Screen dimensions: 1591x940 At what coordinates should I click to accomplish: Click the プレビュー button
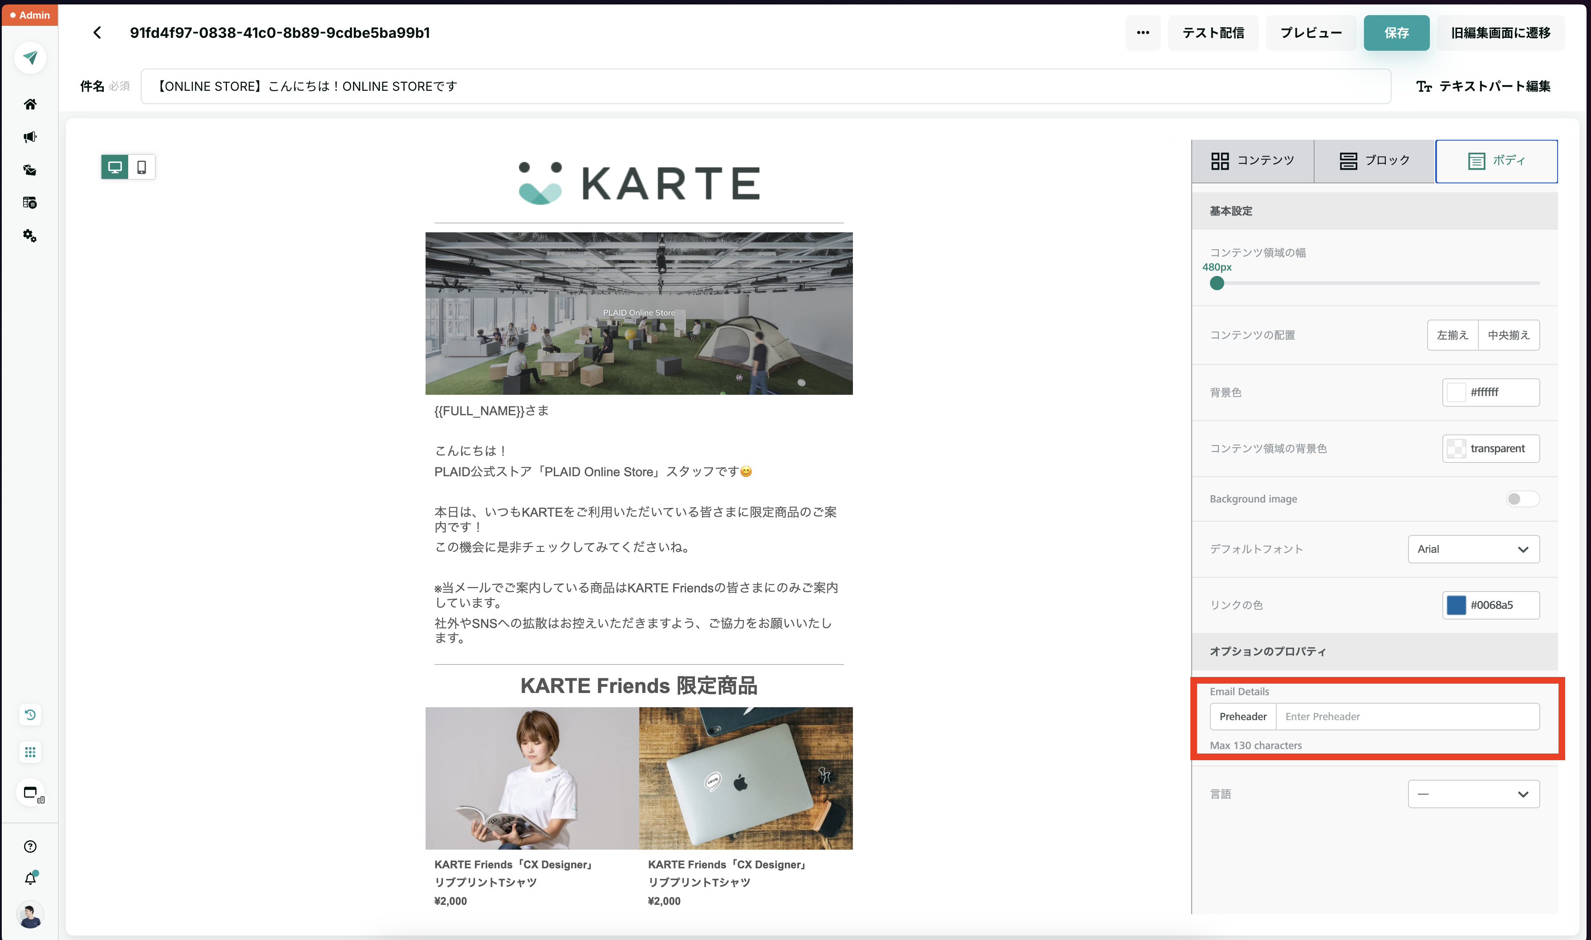[x=1311, y=33]
